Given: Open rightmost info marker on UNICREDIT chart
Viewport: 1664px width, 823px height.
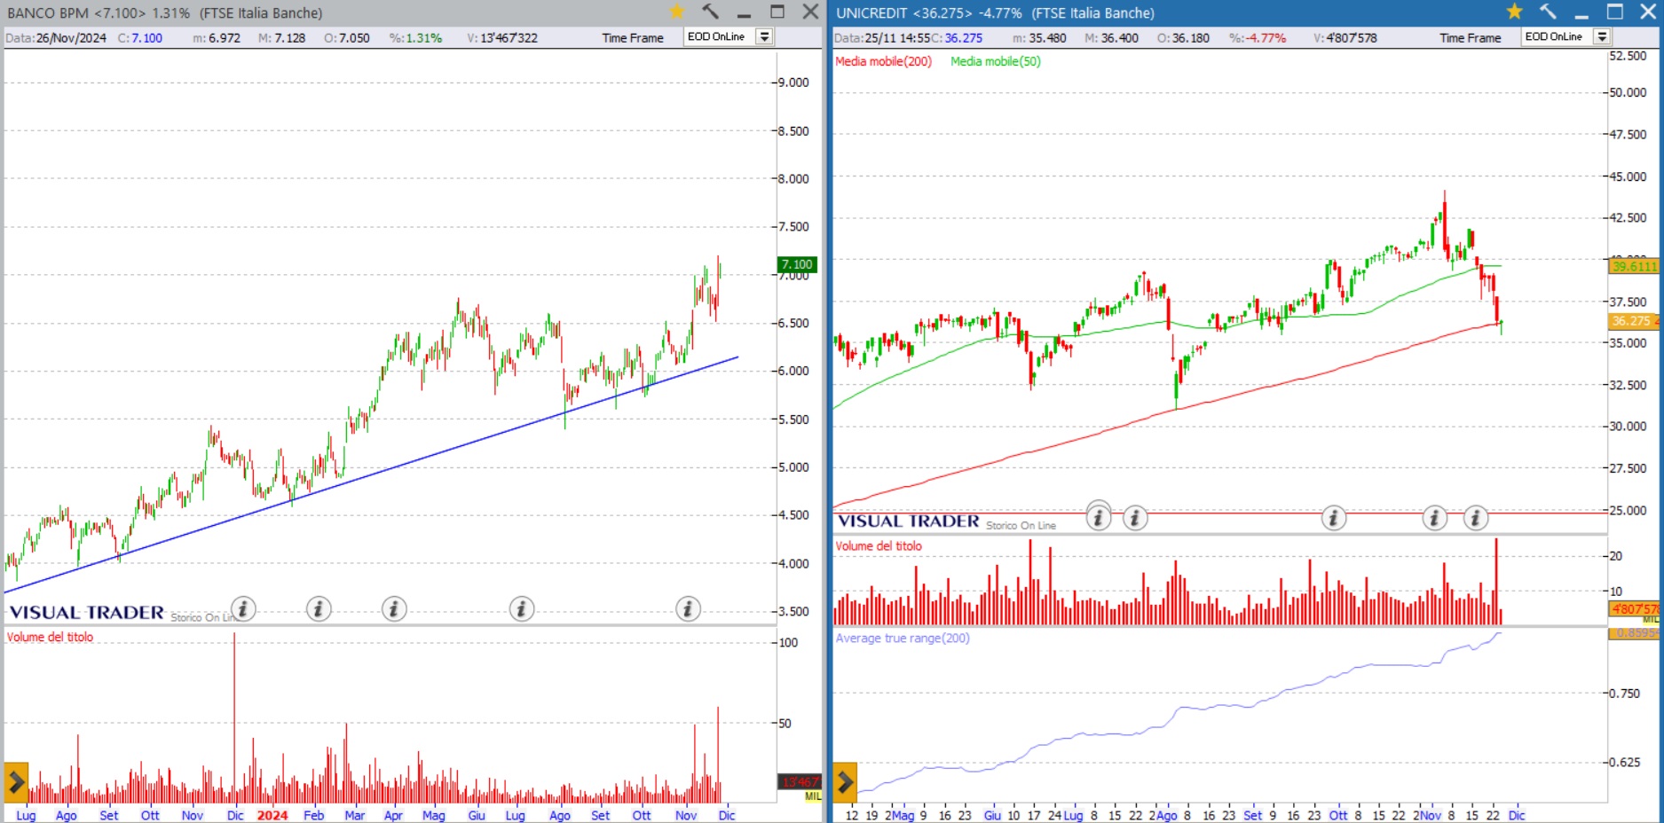Looking at the screenshot, I should (1475, 517).
